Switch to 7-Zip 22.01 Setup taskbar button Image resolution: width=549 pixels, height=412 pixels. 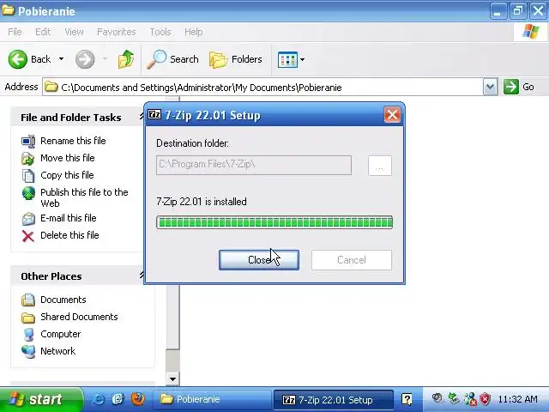[334, 400]
